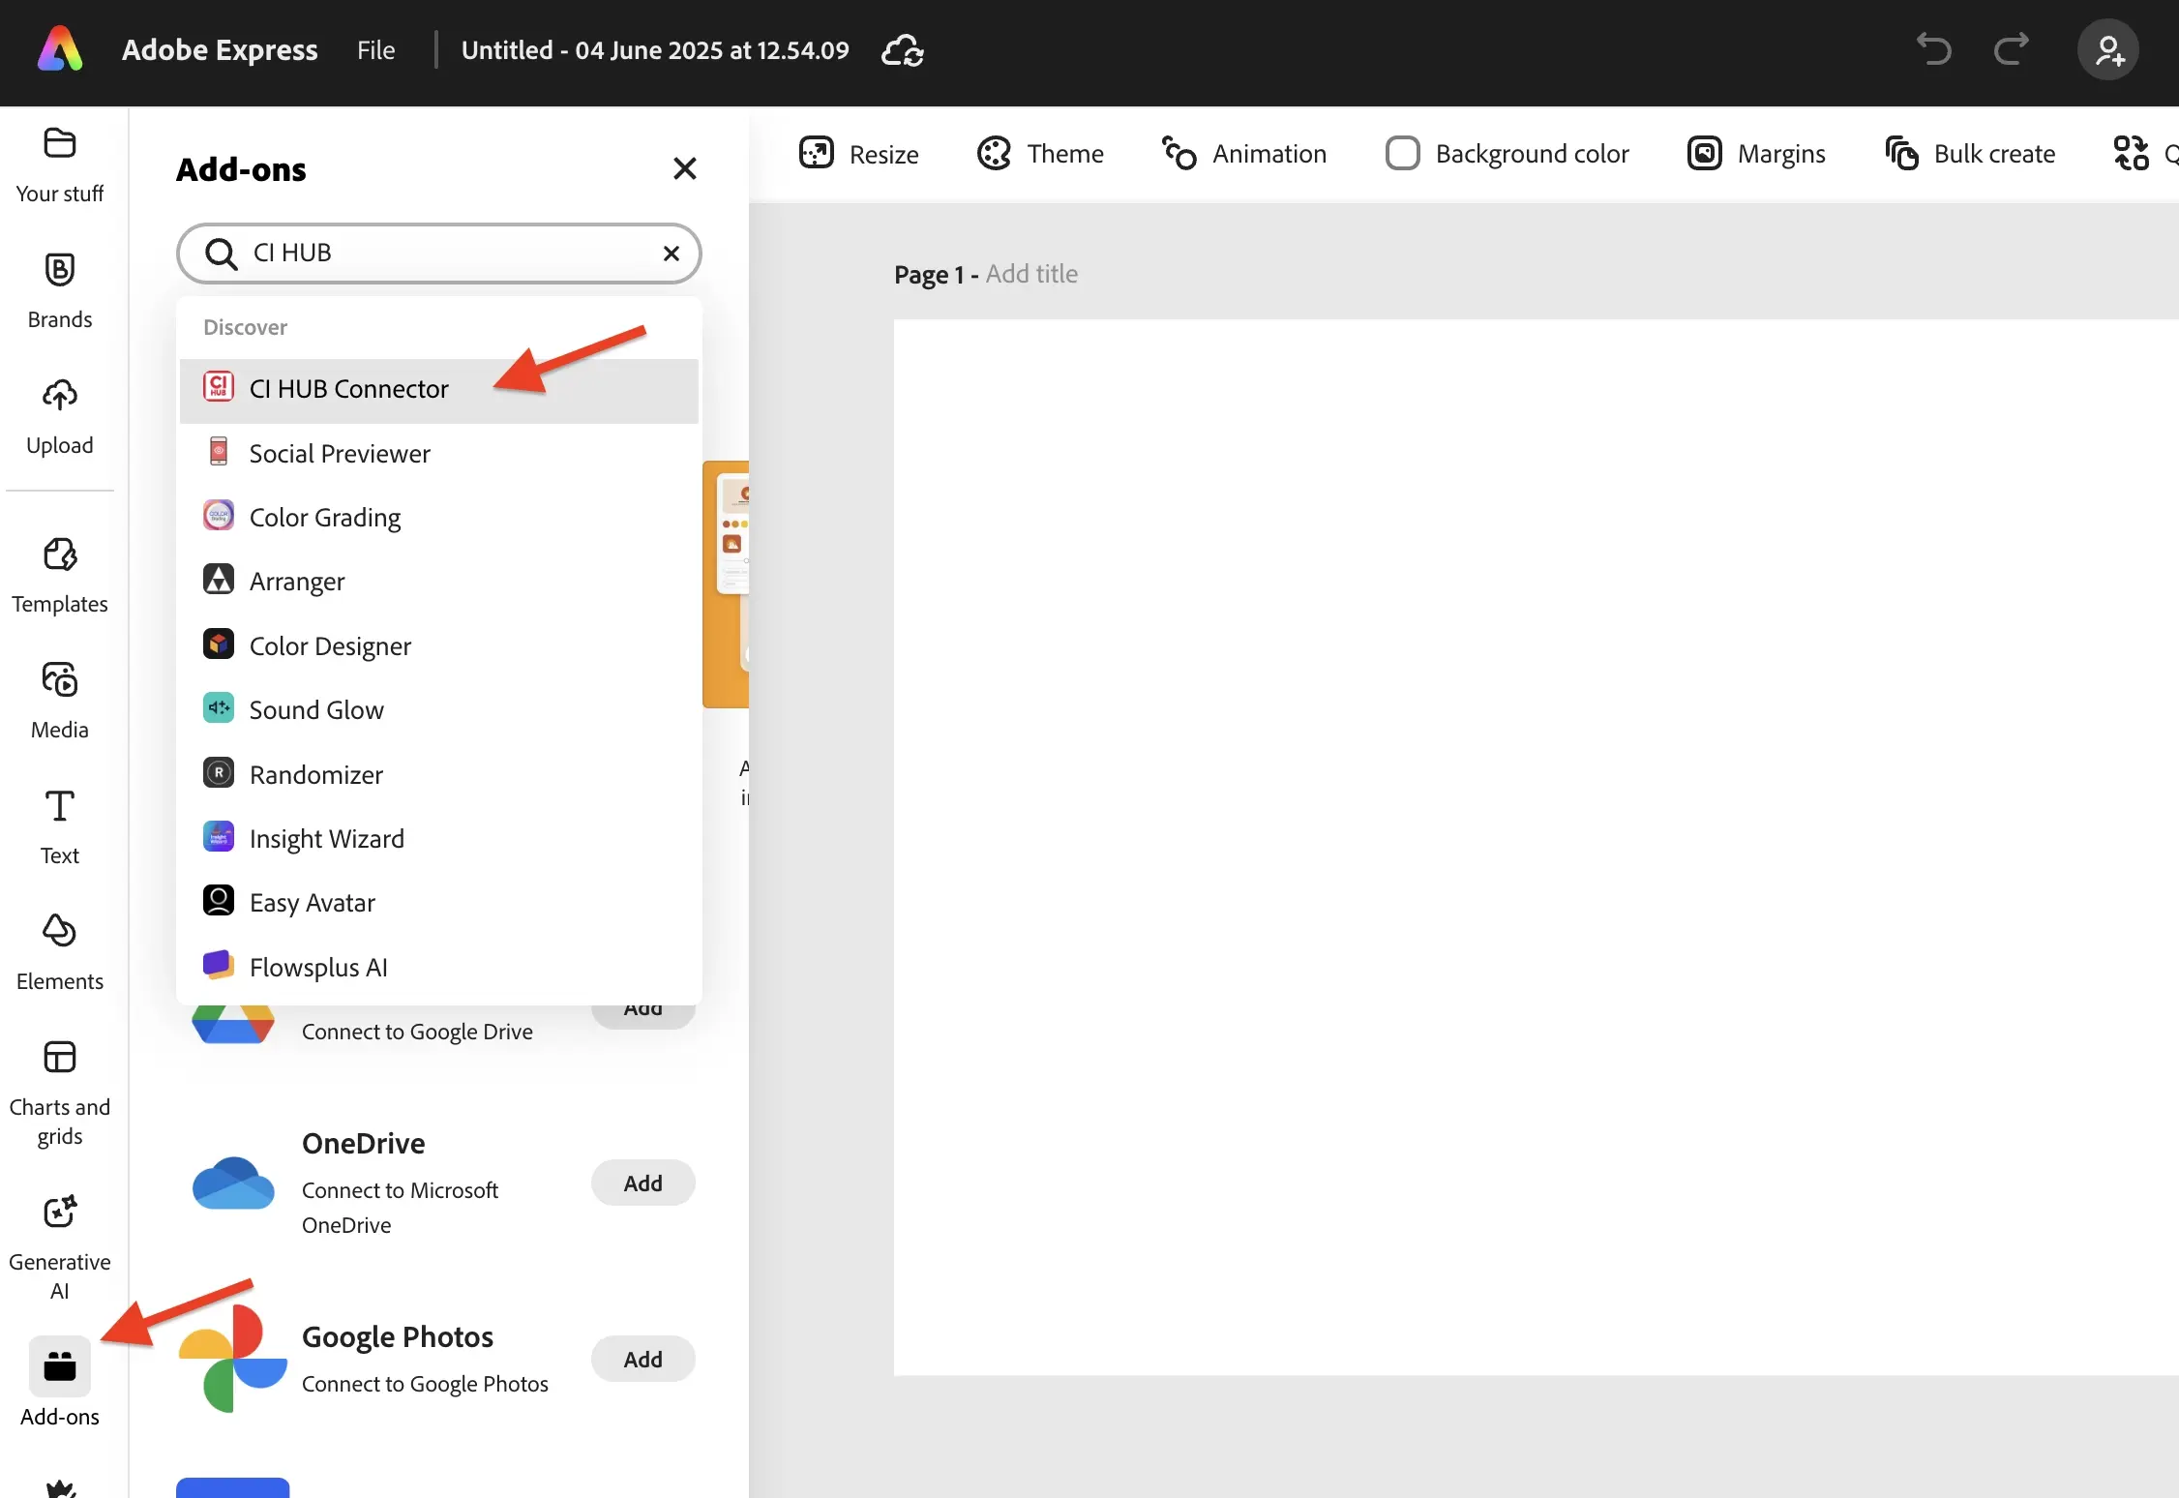Open the Google Photos add-on title
The image size is (2179, 1498).
click(x=398, y=1336)
